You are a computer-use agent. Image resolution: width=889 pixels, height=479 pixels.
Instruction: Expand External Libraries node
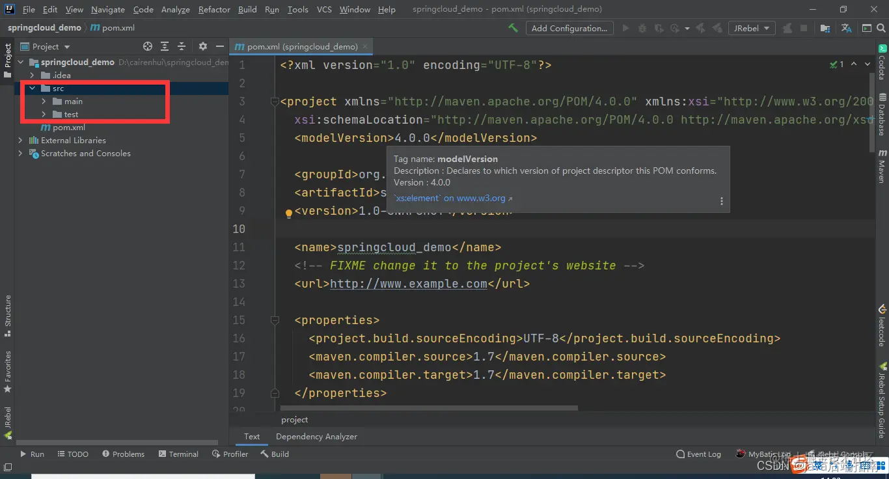(20, 141)
